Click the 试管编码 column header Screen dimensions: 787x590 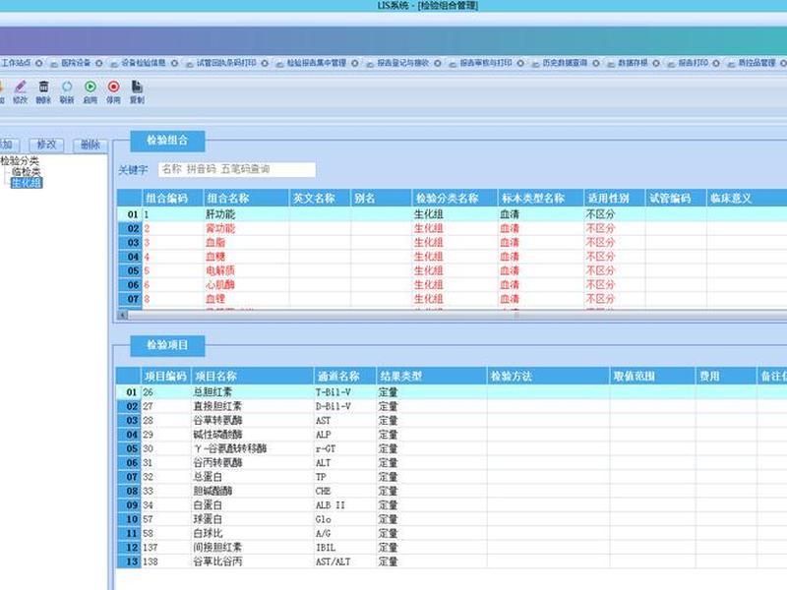click(x=676, y=199)
